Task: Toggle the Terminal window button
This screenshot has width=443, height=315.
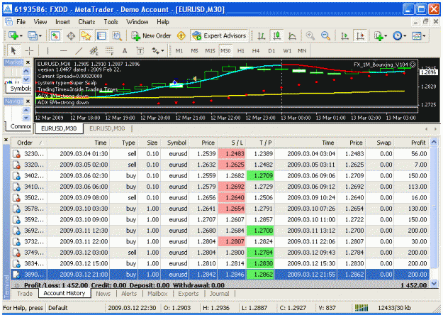Action: pos(101,36)
